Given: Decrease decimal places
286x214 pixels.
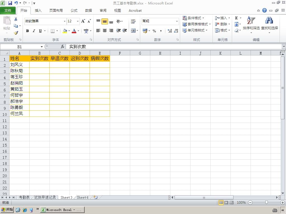Looking at the screenshot, I should pyautogui.click(x=176, y=31).
